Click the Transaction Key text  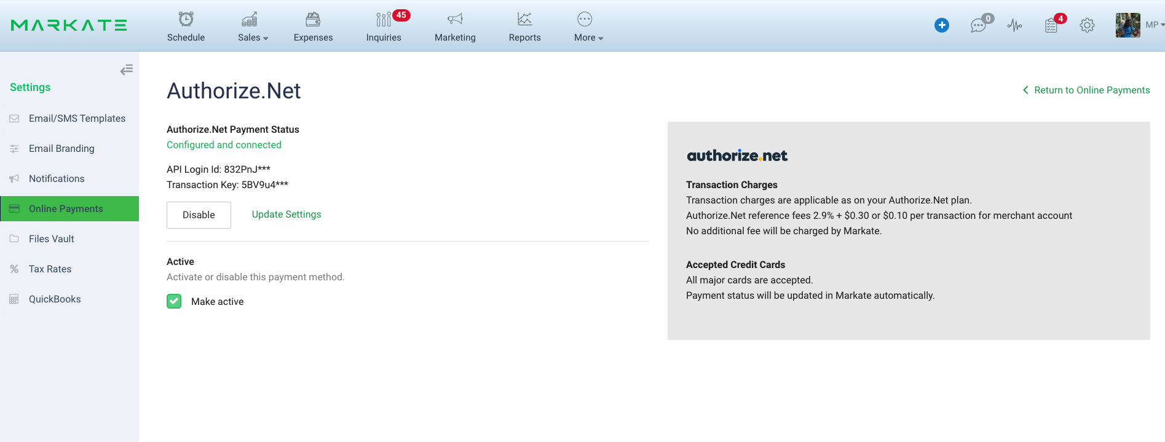pyautogui.click(x=227, y=185)
